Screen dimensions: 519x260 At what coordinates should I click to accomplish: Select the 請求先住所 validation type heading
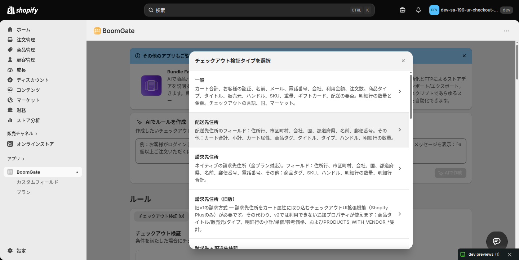coord(207,157)
